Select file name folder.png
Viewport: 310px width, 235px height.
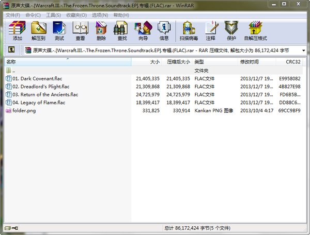pyautogui.click(x=24, y=111)
